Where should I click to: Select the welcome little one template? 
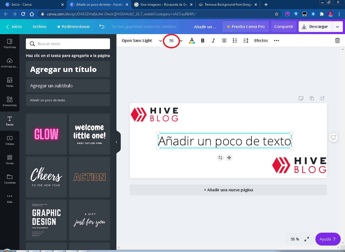coord(89,134)
